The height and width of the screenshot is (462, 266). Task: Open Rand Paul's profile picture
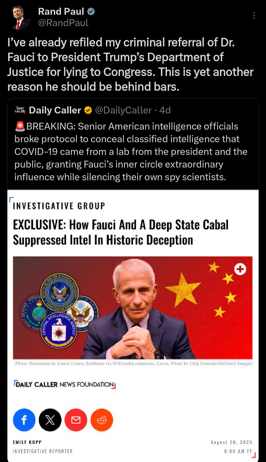click(21, 18)
